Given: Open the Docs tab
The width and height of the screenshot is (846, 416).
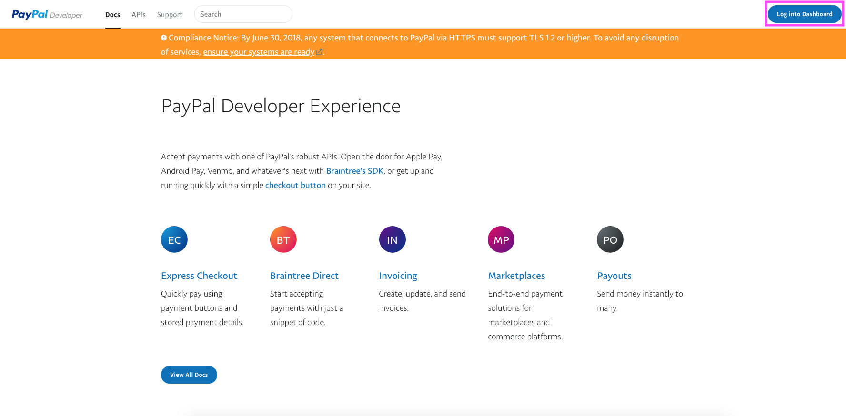Looking at the screenshot, I should 112,15.
